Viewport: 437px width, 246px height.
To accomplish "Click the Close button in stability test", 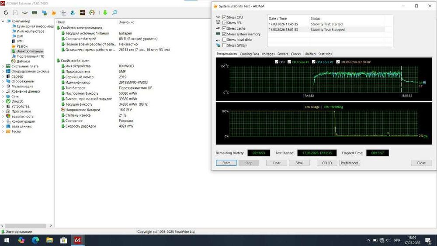I will [421, 163].
